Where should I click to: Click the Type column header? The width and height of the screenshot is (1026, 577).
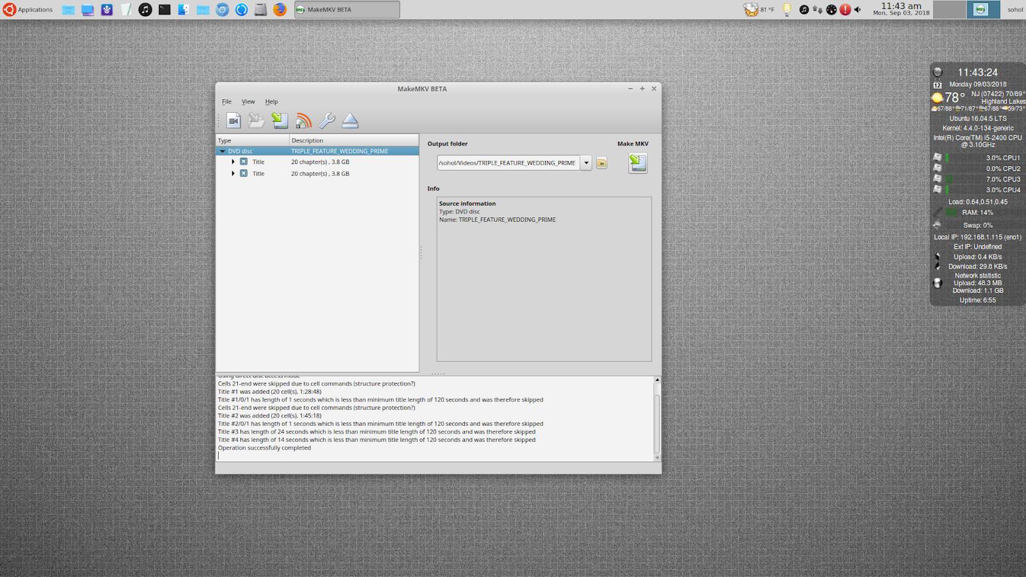coord(253,140)
